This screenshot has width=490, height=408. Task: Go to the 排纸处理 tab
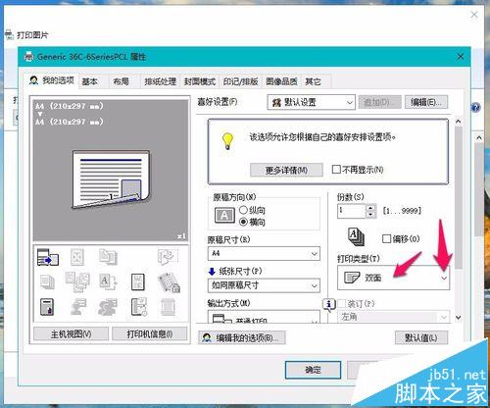(x=160, y=81)
